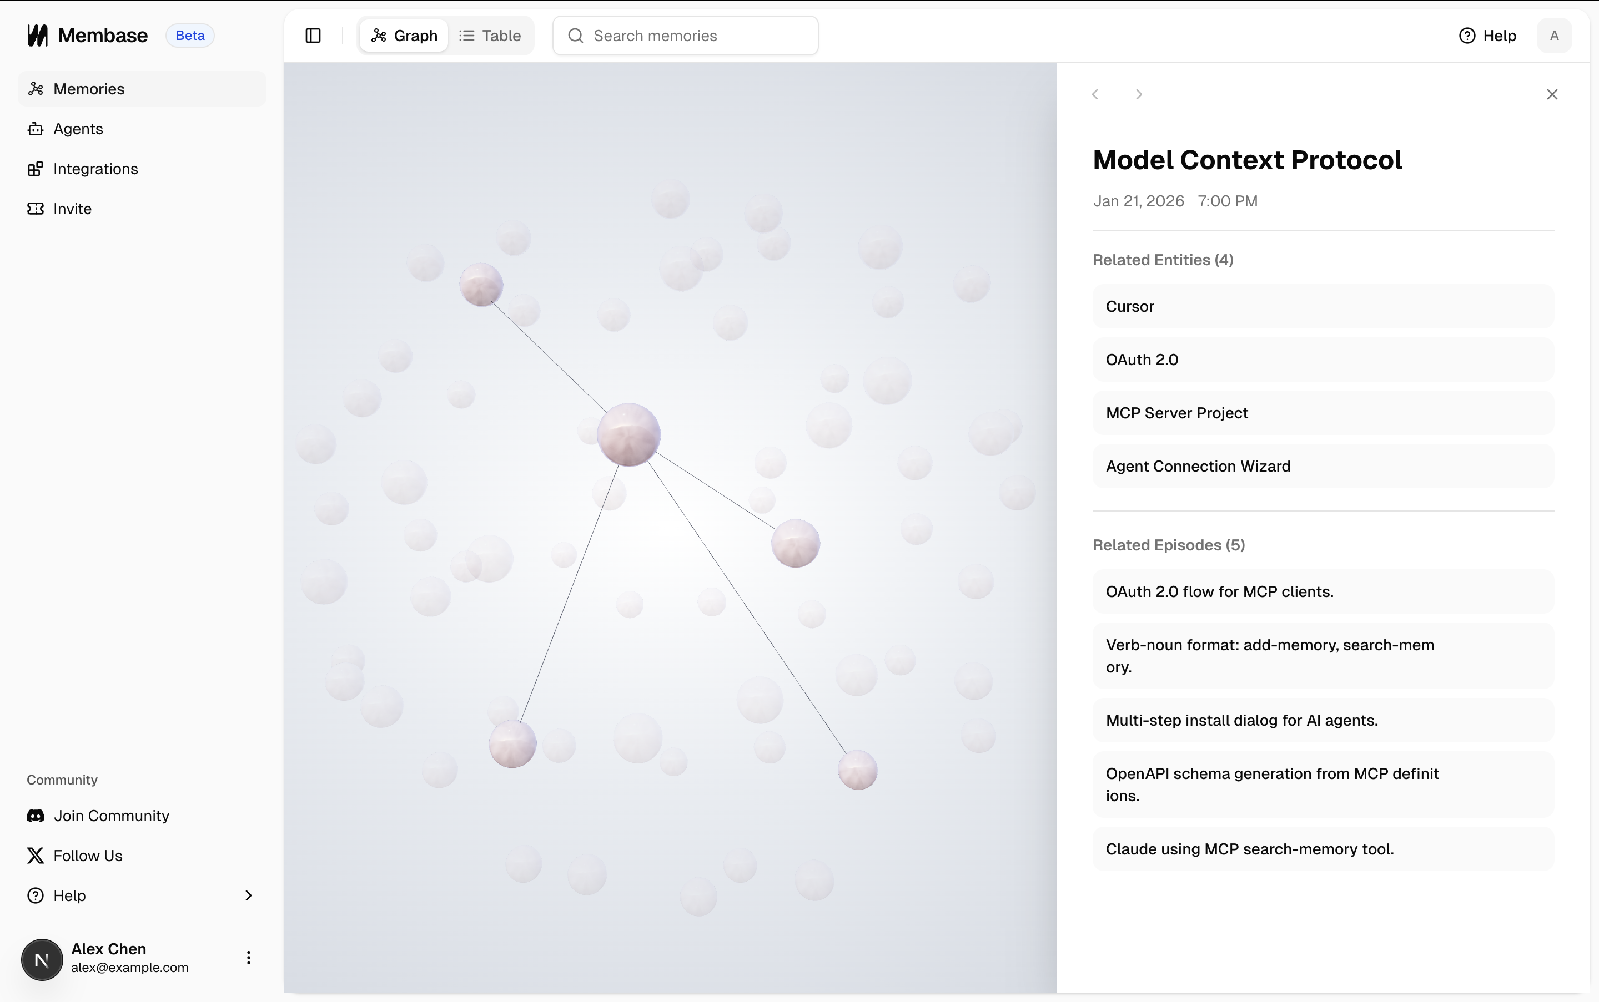Open the avatar menu top-right
Screen dimensions: 1599x1002
(x=1554, y=35)
